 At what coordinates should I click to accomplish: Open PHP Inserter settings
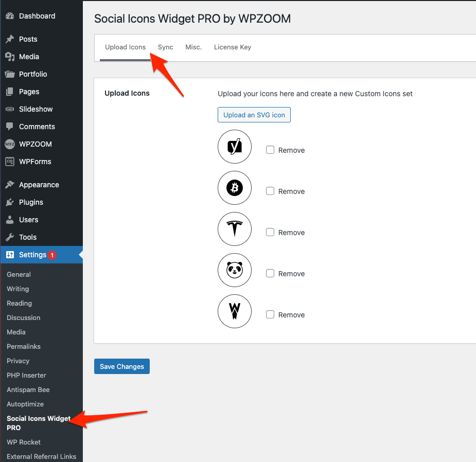point(26,376)
